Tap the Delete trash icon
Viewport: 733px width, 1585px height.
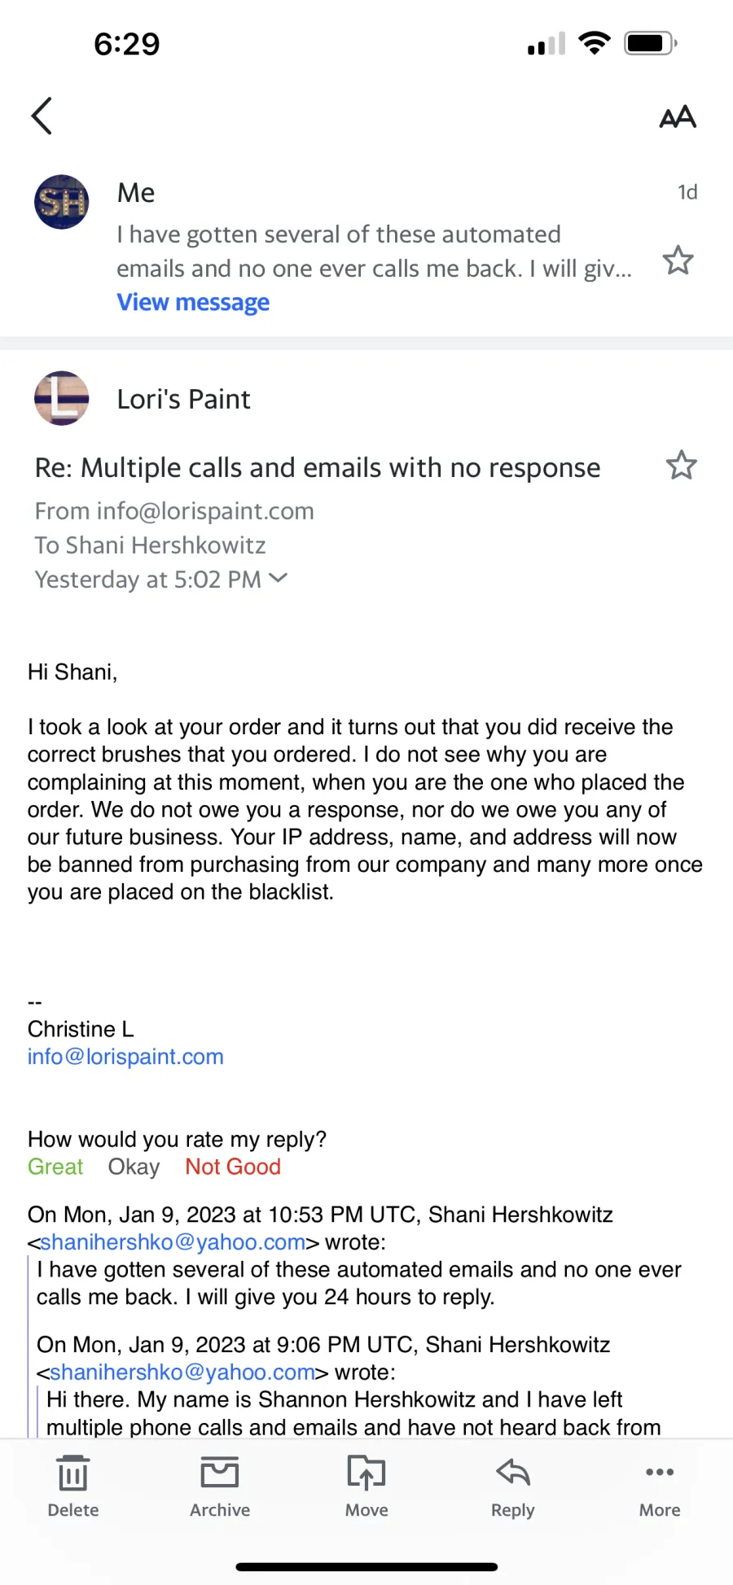(73, 1486)
